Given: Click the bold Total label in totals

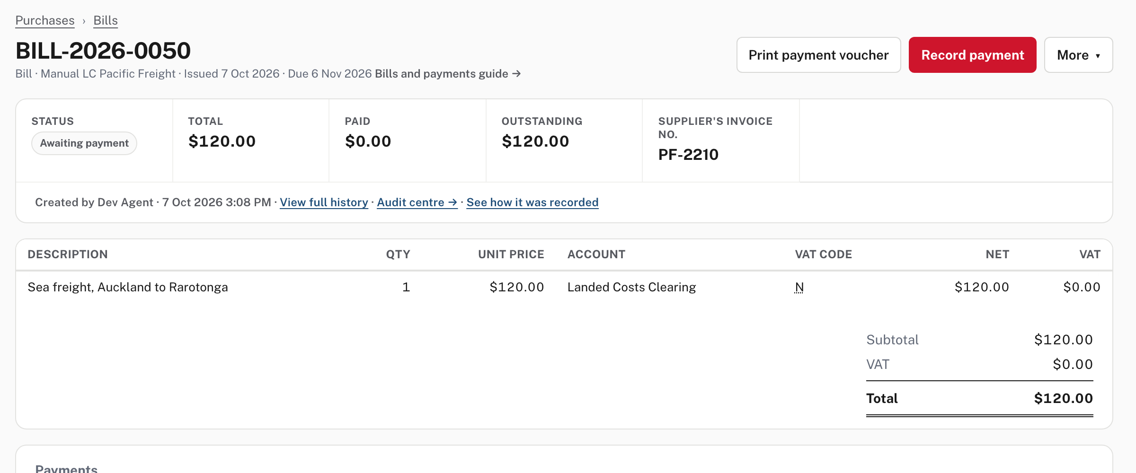Looking at the screenshot, I should [882, 398].
